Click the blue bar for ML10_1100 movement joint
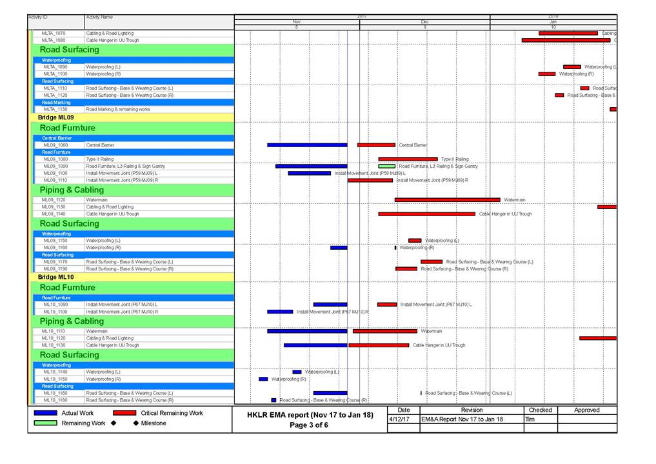Screen dimensions: 656x464 pyautogui.click(x=281, y=312)
